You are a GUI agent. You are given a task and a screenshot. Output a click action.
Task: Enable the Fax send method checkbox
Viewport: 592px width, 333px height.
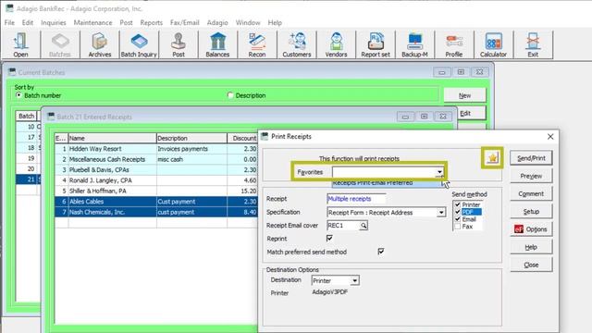tap(457, 227)
